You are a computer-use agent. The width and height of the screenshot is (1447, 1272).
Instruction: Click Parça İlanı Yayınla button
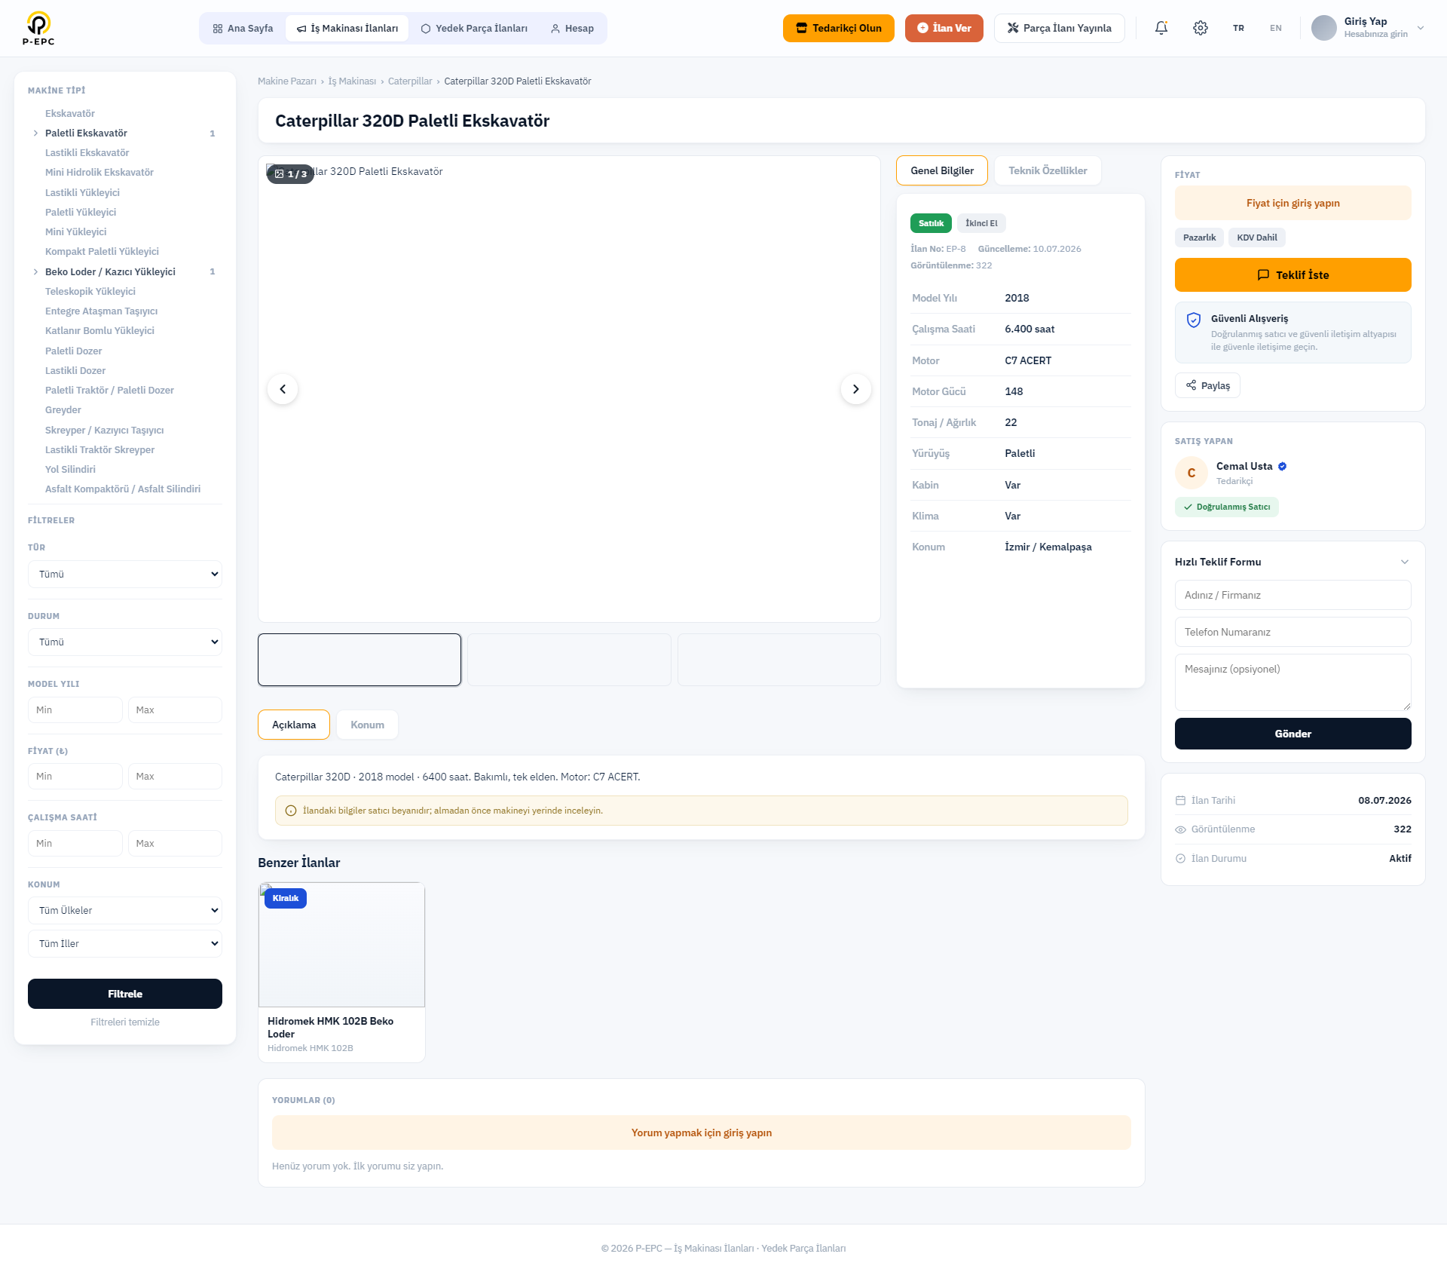point(1060,28)
